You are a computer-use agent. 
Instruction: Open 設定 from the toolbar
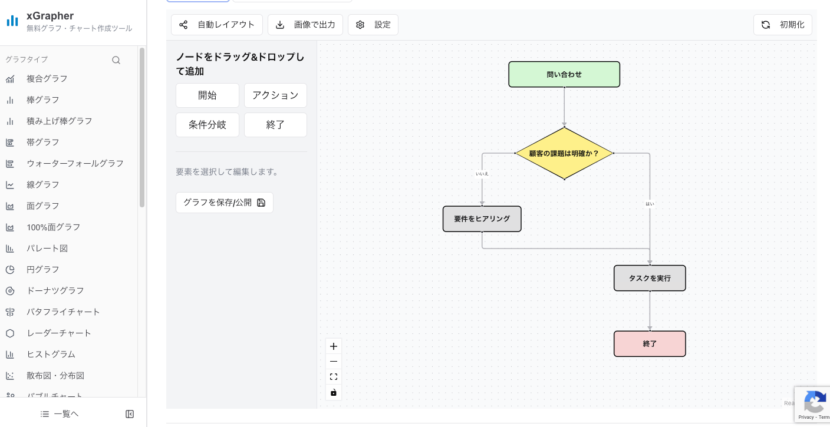click(x=373, y=25)
